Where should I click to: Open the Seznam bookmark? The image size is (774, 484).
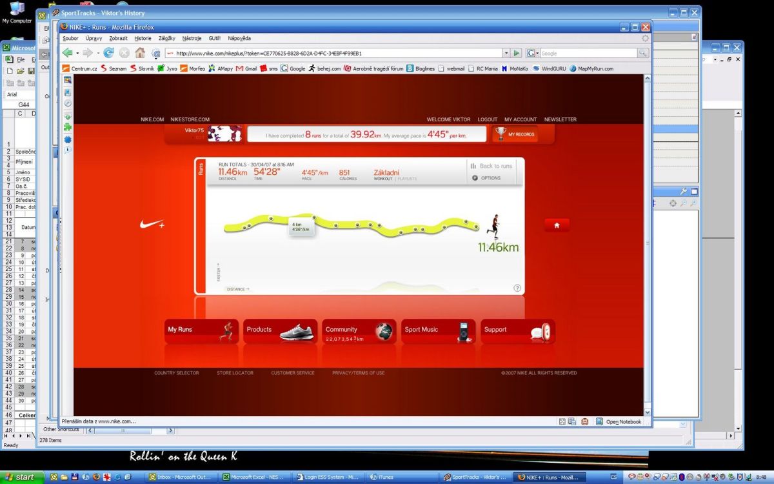point(114,68)
